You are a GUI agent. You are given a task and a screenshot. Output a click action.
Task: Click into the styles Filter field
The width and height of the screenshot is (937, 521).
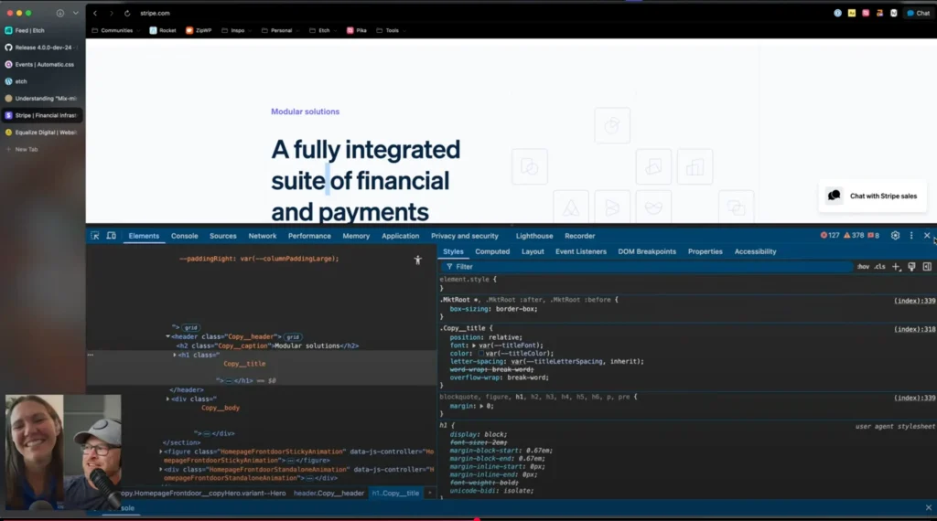641,267
